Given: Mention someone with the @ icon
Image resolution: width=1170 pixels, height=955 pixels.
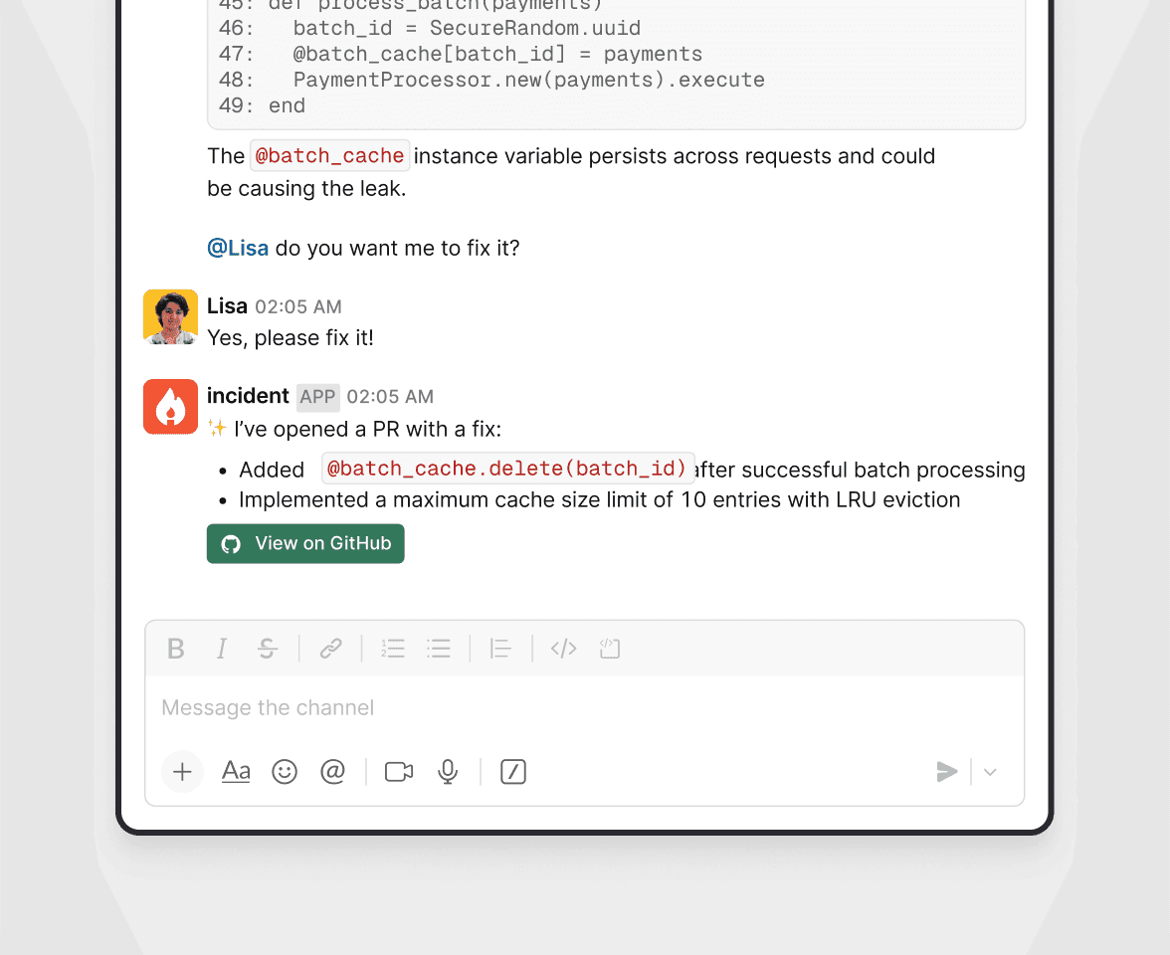Looking at the screenshot, I should coord(333,772).
